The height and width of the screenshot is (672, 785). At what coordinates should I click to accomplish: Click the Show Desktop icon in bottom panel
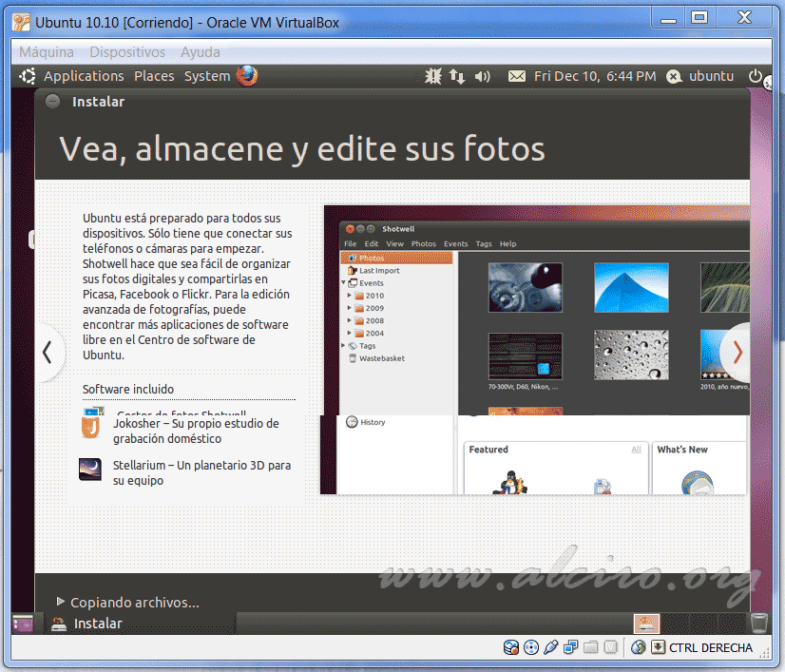pos(23,624)
